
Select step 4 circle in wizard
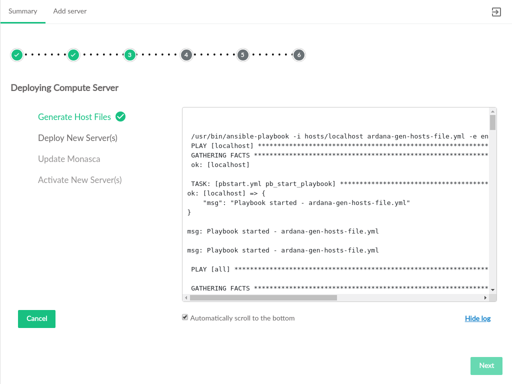point(186,55)
